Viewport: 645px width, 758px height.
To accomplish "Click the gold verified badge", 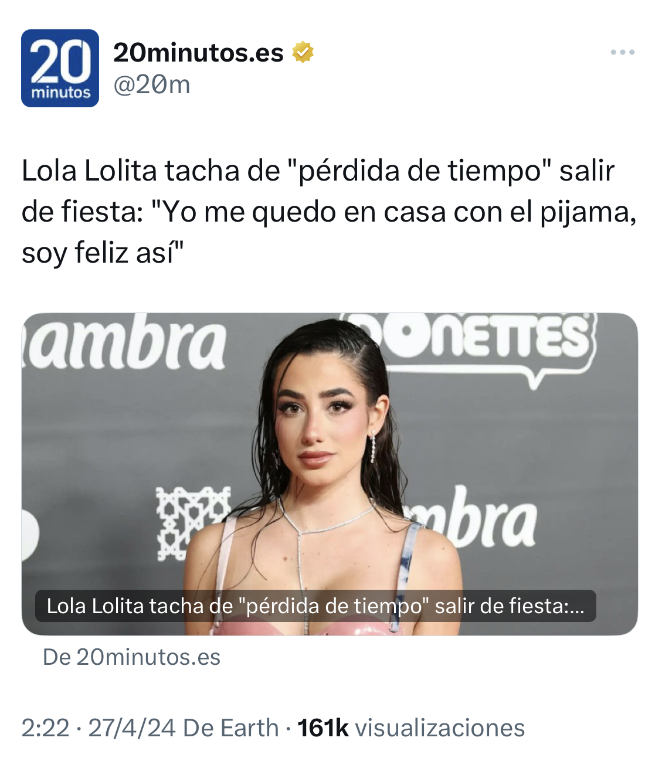I will 303,52.
